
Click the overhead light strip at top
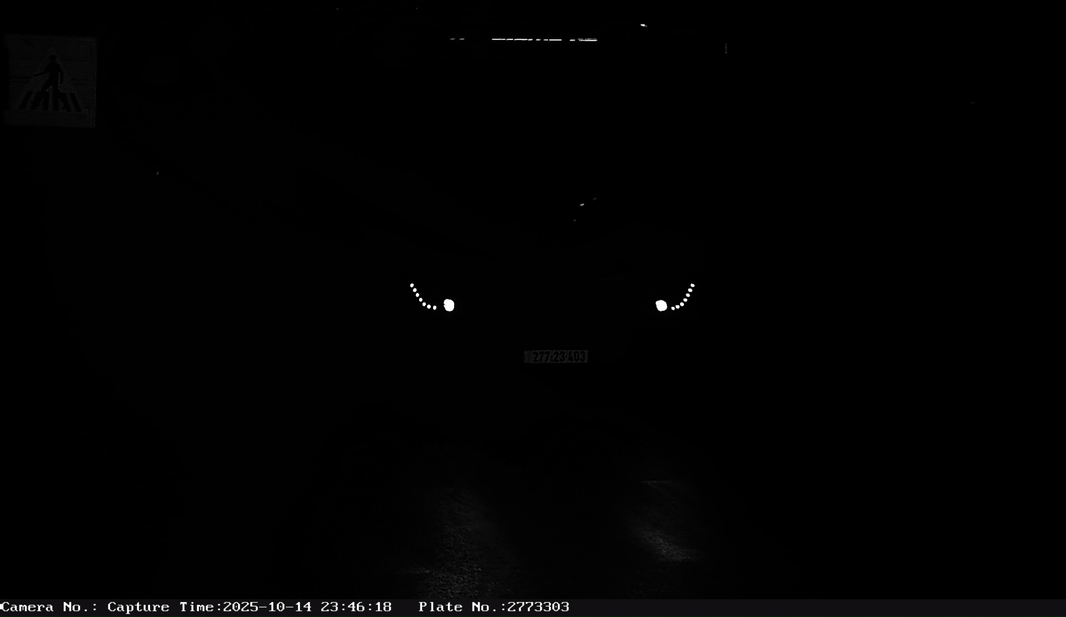coord(544,39)
